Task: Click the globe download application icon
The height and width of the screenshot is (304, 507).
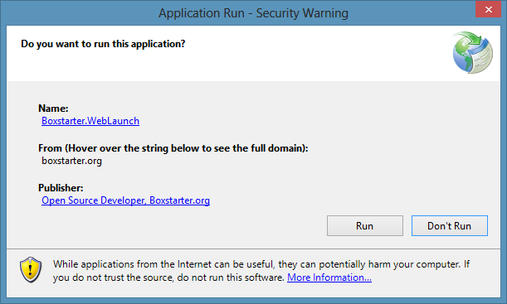Action: coord(473,52)
